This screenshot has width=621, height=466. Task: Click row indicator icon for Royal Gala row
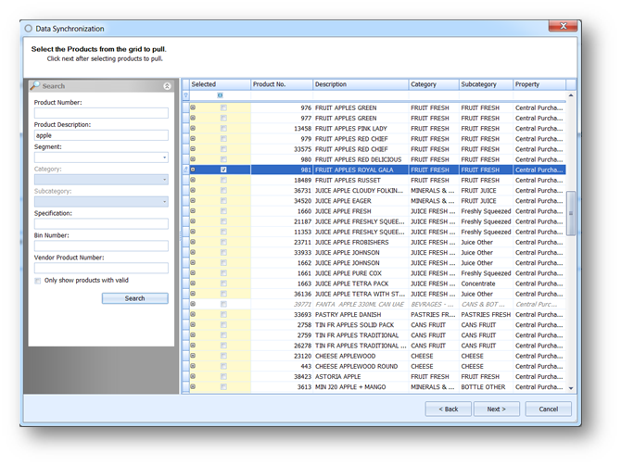185,170
